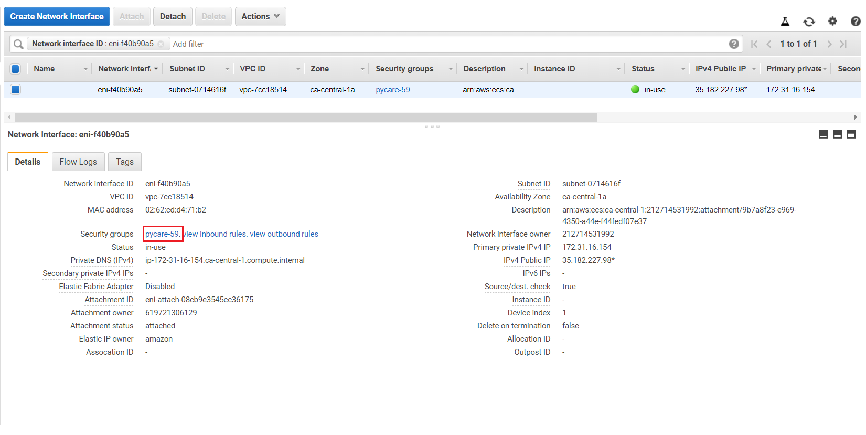The image size is (866, 435).
Task: Open the Tags tab
Action: [x=125, y=162]
